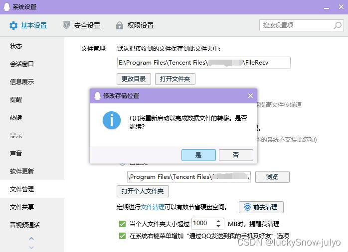Select 提醒 in the sidebar
The image size is (348, 252).
pos(32,99)
